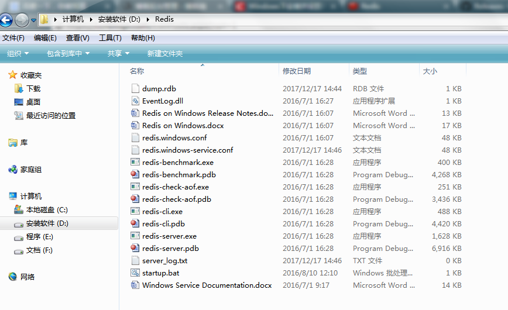Viewport: 508px width, 310px height.
Task: Click the 收藏夹 star icon
Action: pos(13,75)
